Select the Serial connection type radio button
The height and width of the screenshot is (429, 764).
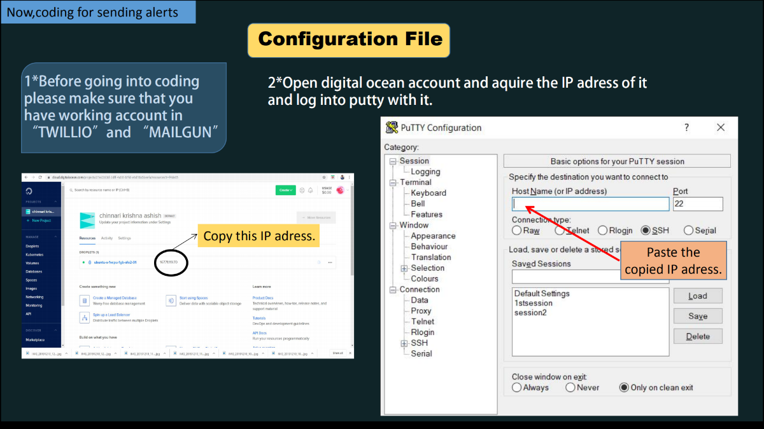tap(688, 231)
